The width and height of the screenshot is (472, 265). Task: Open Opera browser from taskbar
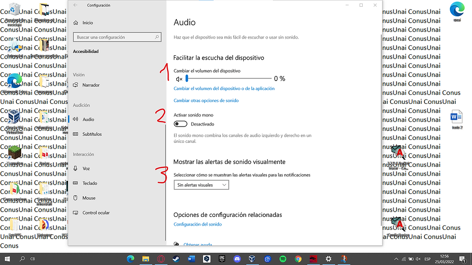coord(161,259)
